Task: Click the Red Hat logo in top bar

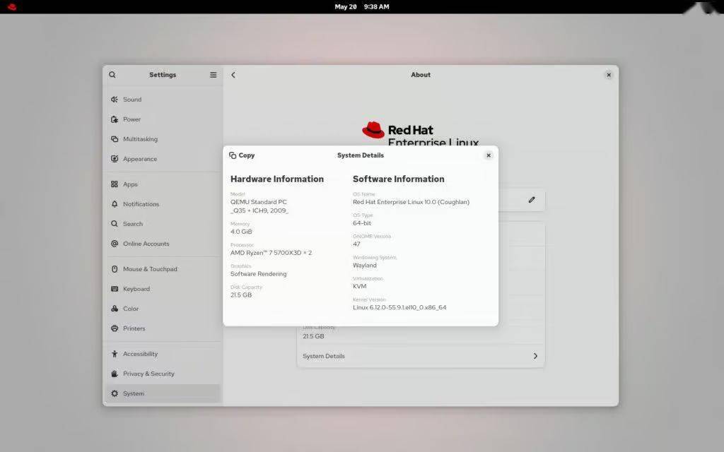Action: 12,6
